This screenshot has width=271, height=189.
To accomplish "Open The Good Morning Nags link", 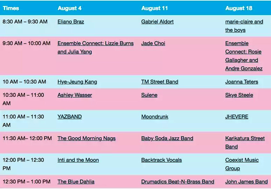I will (x=86, y=138).
